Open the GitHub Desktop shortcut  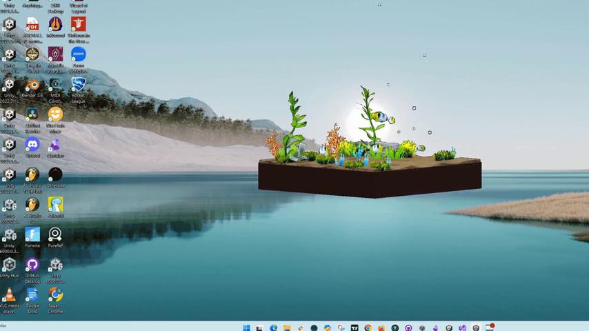click(32, 265)
